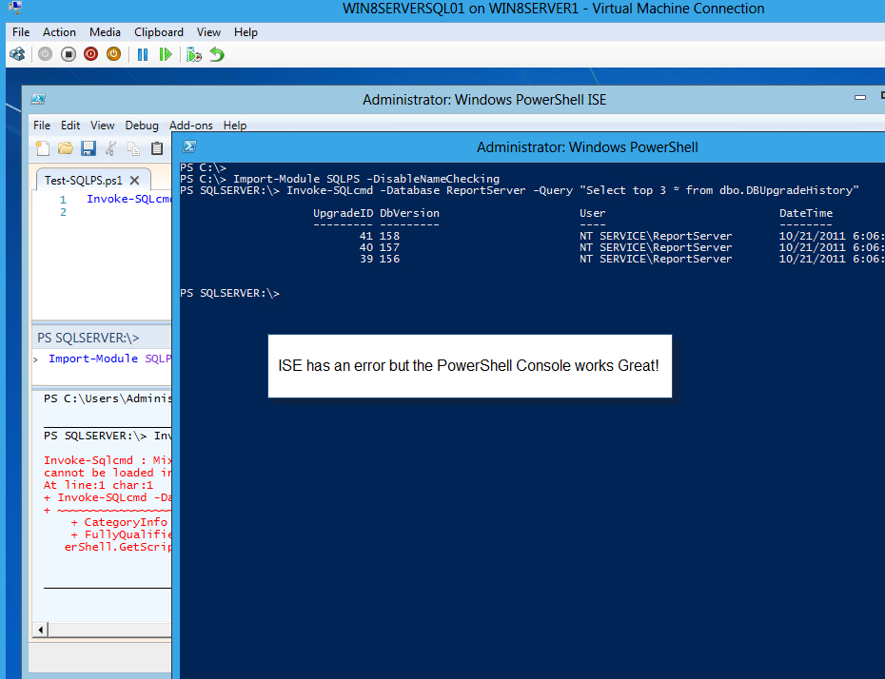Screen dimensions: 885x679
Task: Click the VM Snapshot icon
Action: point(194,54)
